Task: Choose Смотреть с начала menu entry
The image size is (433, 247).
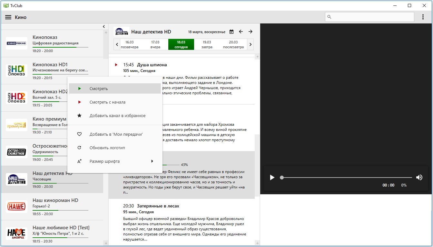Action: pos(115,102)
